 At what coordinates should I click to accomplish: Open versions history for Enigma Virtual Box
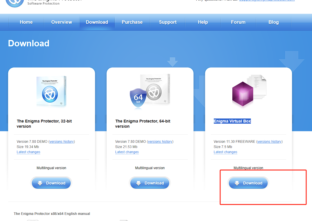pyautogui.click(x=269, y=142)
